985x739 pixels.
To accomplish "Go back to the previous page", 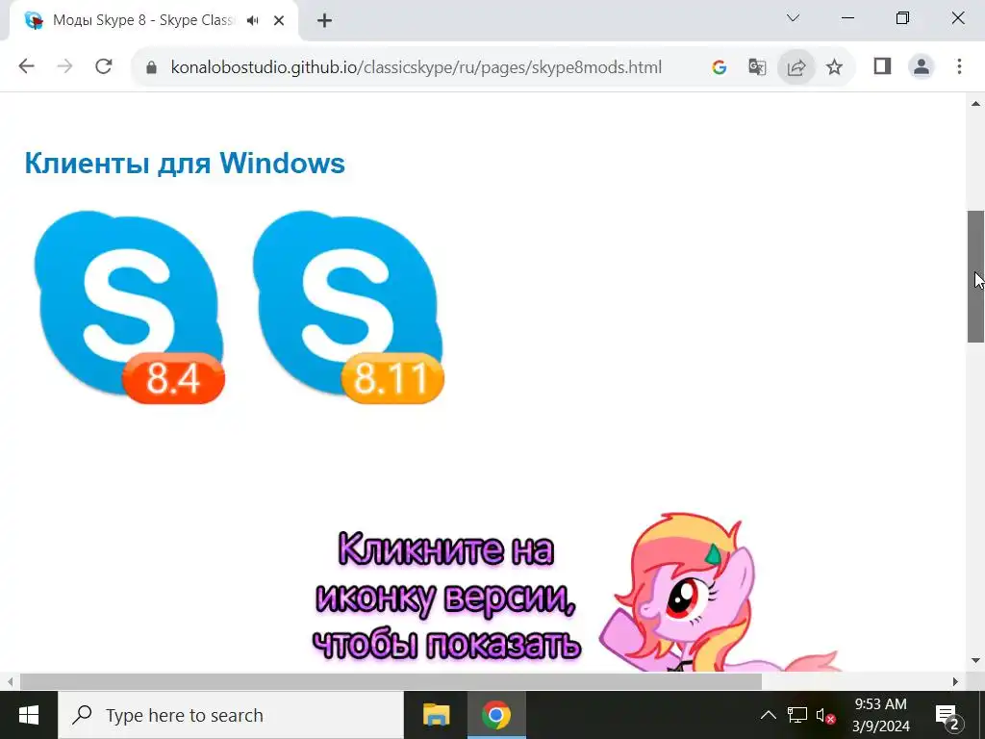I will 26,66.
